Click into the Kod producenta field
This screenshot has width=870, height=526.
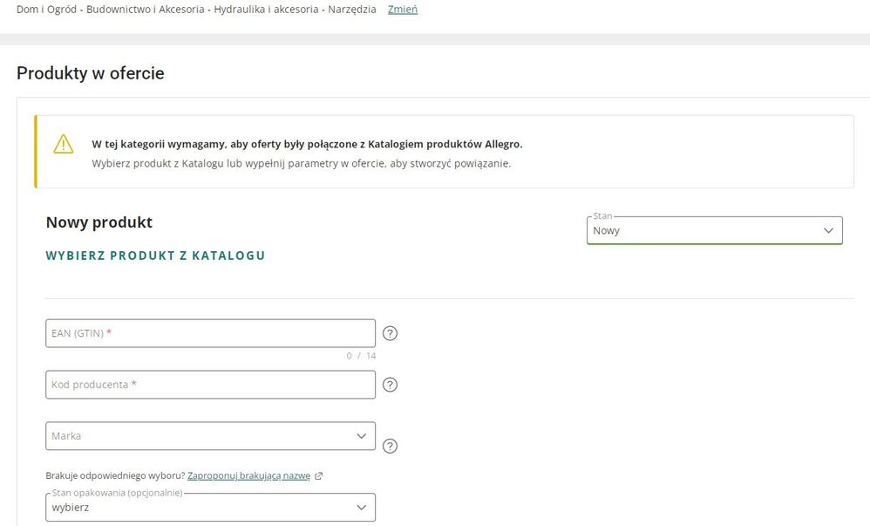(209, 385)
